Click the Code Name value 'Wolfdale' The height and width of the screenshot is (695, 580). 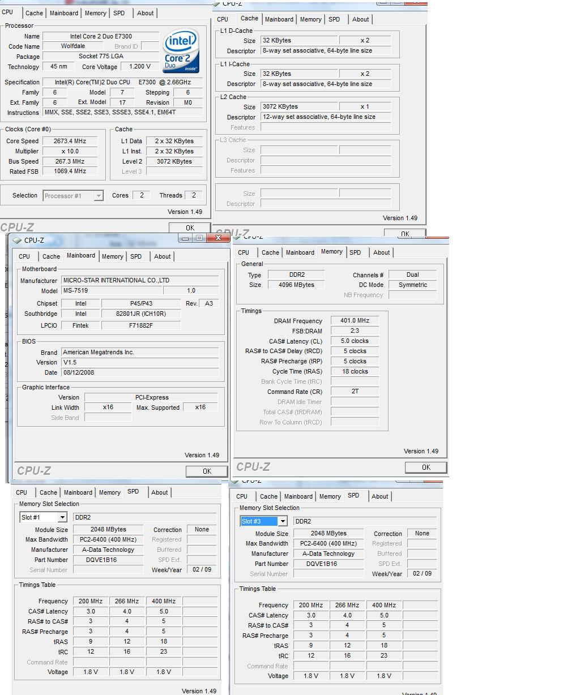[73, 46]
